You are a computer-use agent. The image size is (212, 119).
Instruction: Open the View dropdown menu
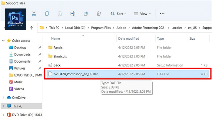click(x=142, y=14)
